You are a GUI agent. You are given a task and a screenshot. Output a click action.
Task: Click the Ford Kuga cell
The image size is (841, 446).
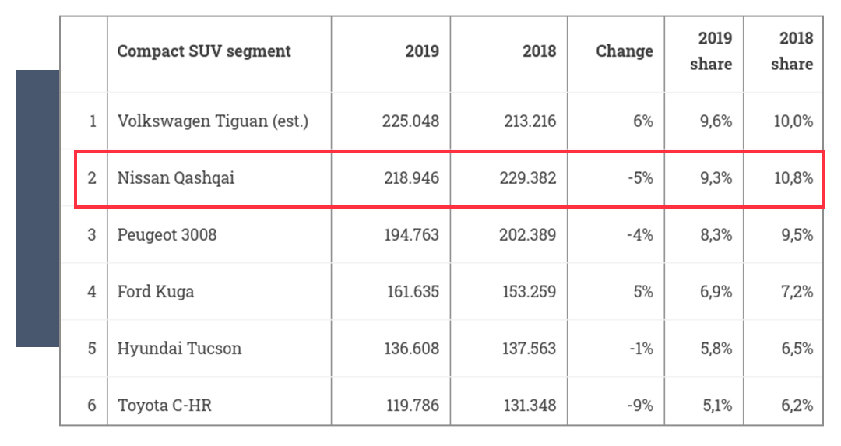click(x=156, y=292)
